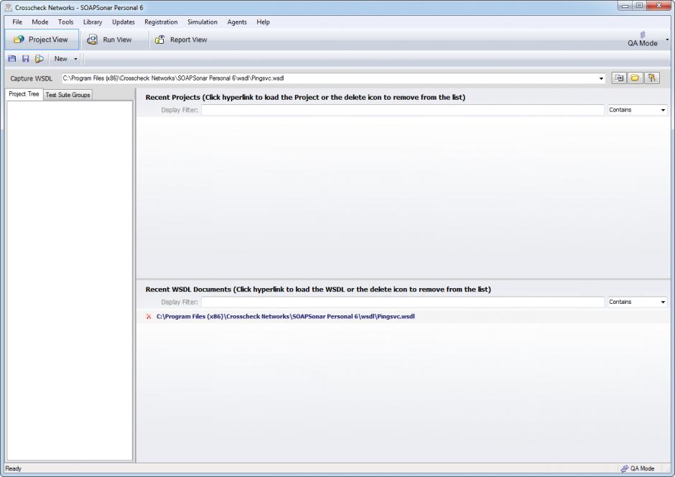
Task: Click the capture WSDL arrow icon button
Action: (x=619, y=78)
